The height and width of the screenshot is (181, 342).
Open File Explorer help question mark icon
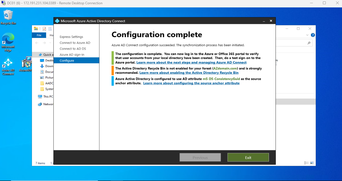(x=313, y=35)
